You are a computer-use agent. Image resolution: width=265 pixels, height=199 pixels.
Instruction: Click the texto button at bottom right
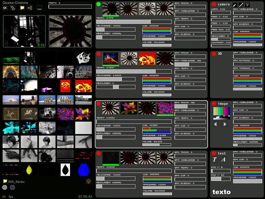click(221, 192)
